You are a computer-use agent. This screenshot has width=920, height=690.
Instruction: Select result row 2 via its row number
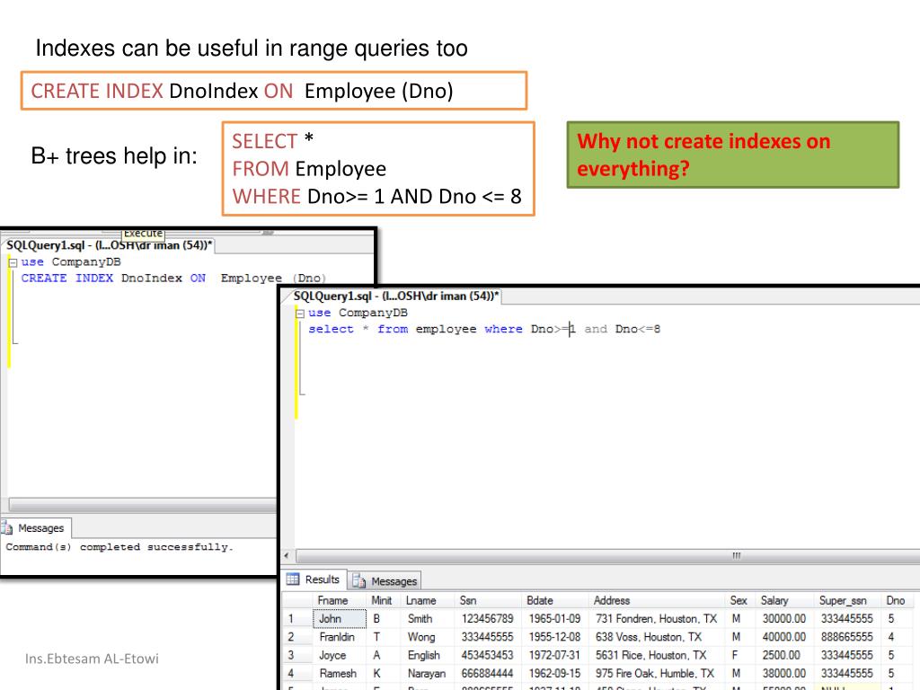tap(297, 637)
